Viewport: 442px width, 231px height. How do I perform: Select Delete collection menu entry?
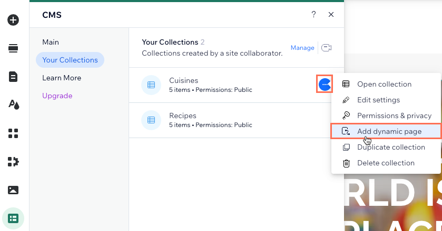[x=386, y=163]
